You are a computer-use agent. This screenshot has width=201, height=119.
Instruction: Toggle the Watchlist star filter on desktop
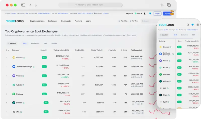(x=12, y=43)
